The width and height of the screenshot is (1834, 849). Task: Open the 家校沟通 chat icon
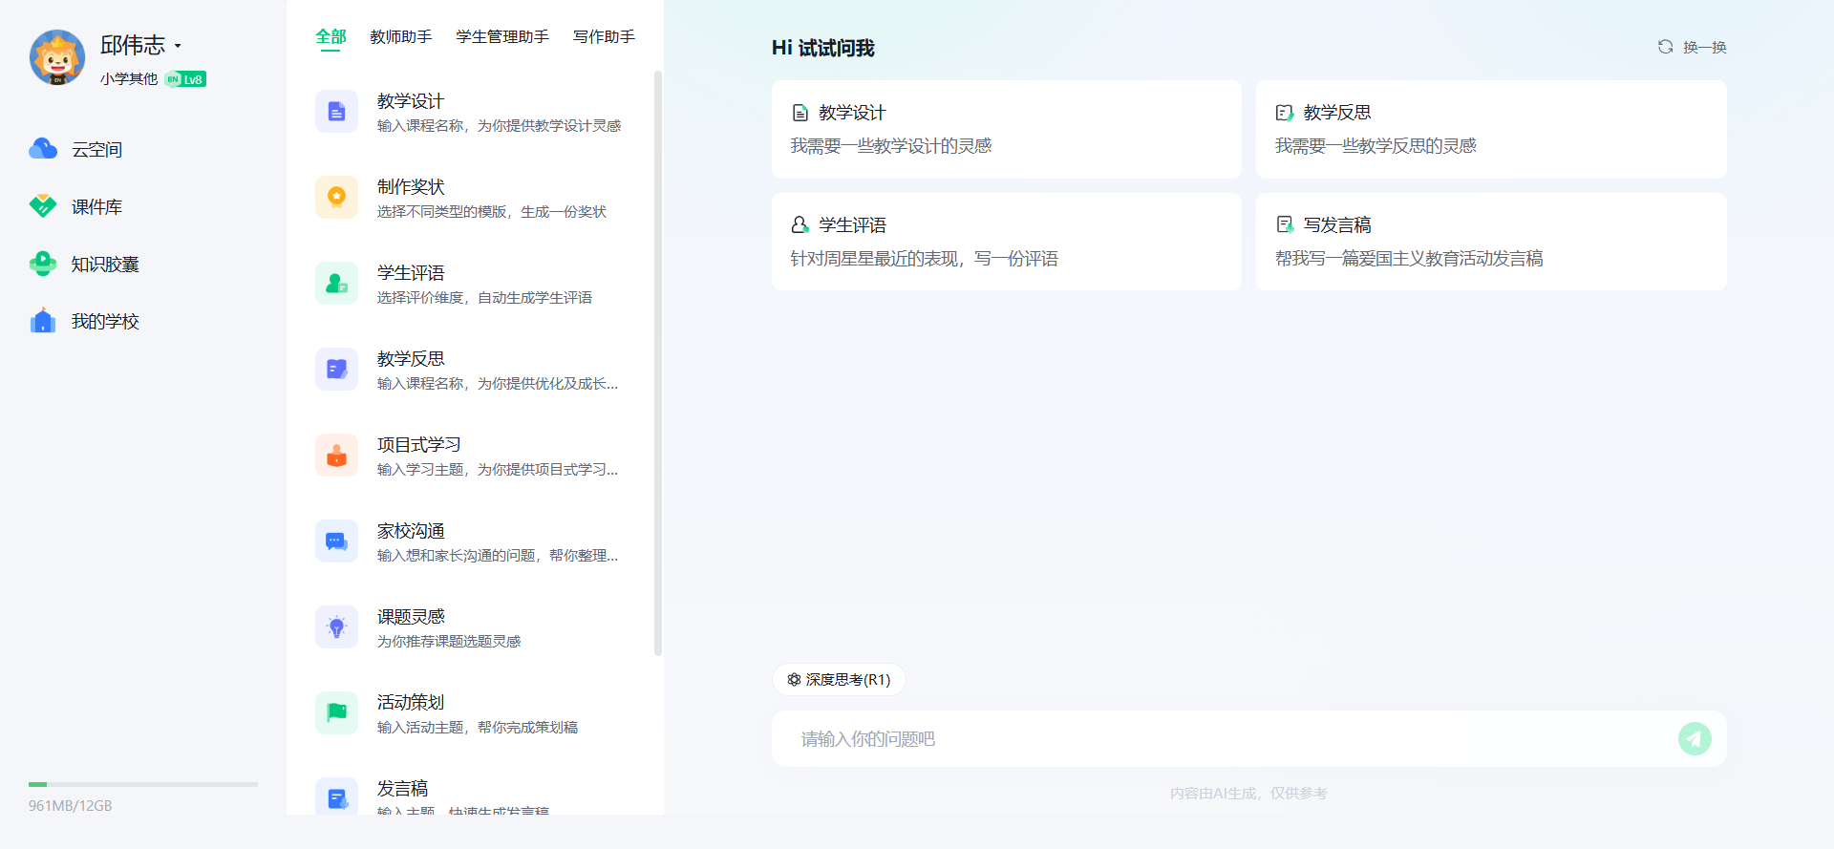(x=336, y=541)
